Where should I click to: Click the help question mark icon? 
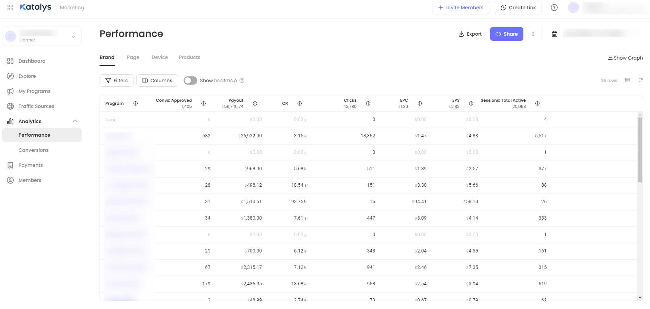(x=554, y=8)
